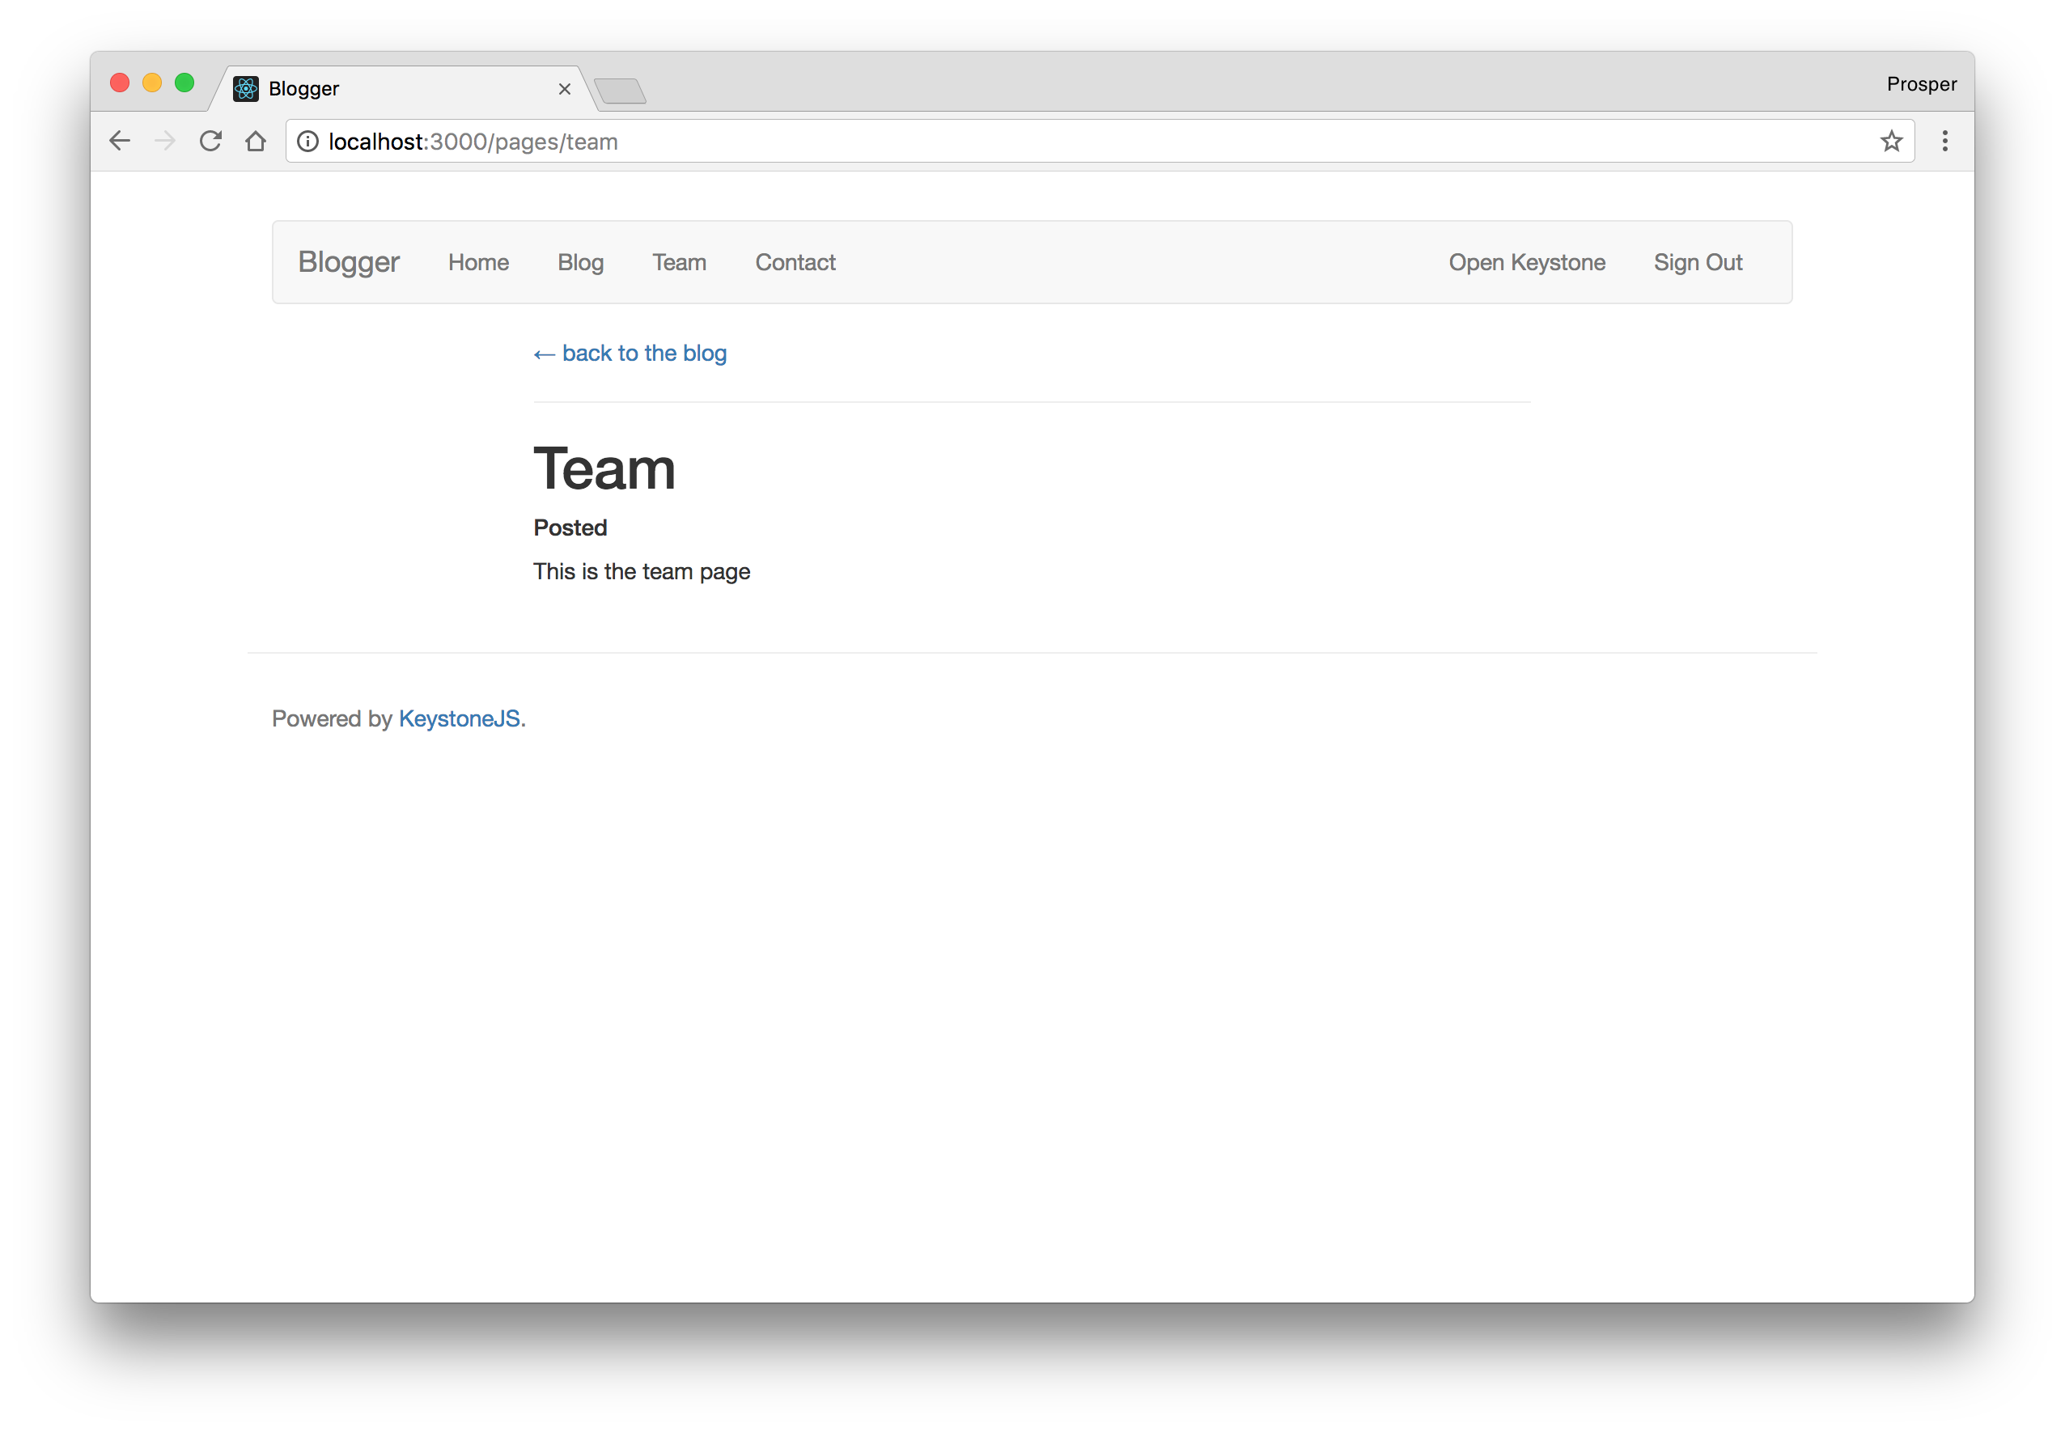Viewport: 2065px width, 1432px height.
Task: Go to Home in navbar
Action: (x=478, y=263)
